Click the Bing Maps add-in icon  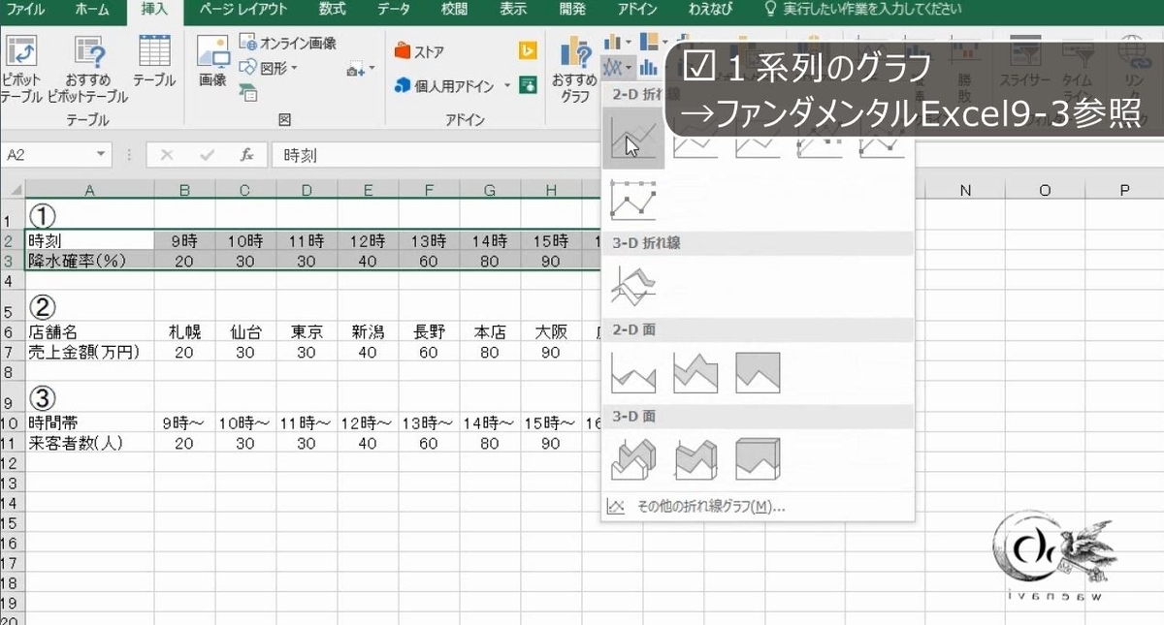tap(528, 51)
